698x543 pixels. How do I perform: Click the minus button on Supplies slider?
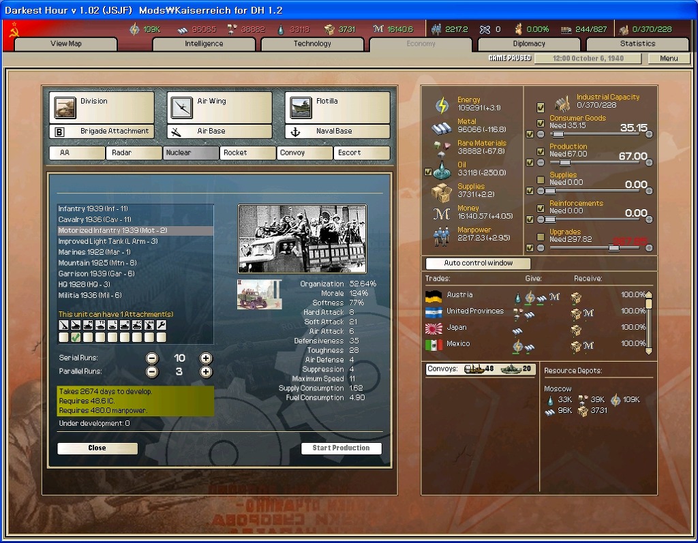(x=541, y=191)
